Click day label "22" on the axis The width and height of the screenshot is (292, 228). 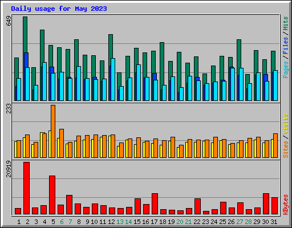tap(197, 222)
